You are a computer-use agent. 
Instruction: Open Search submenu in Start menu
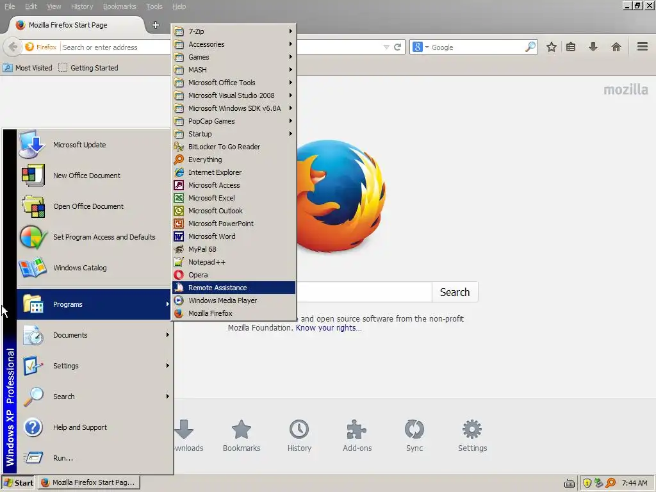point(94,397)
